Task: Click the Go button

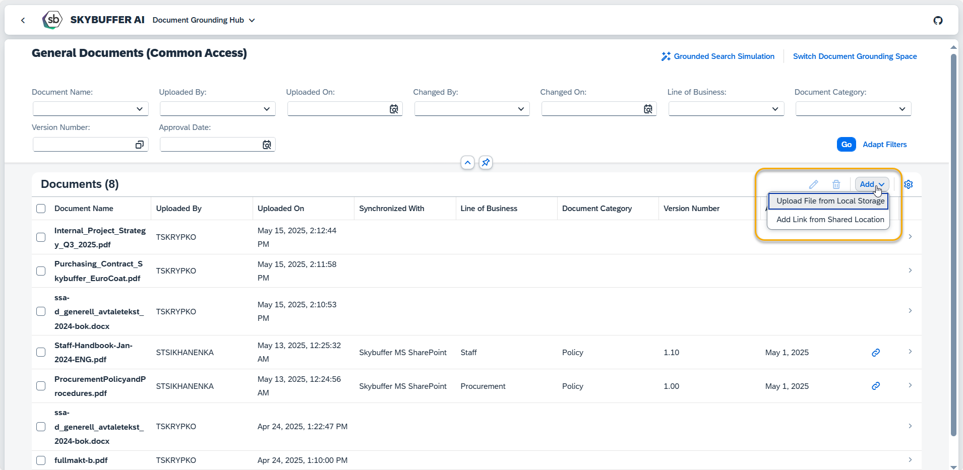Action: pos(847,145)
